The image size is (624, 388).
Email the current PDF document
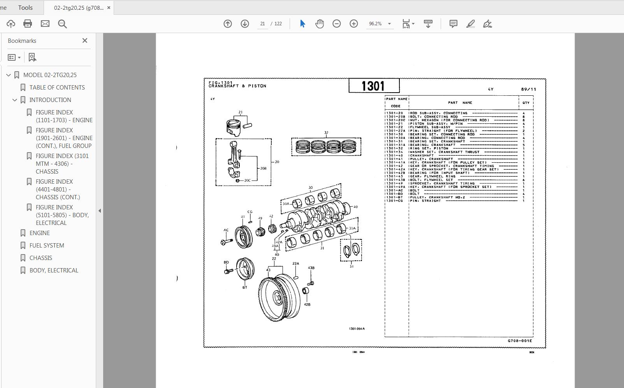click(x=45, y=23)
